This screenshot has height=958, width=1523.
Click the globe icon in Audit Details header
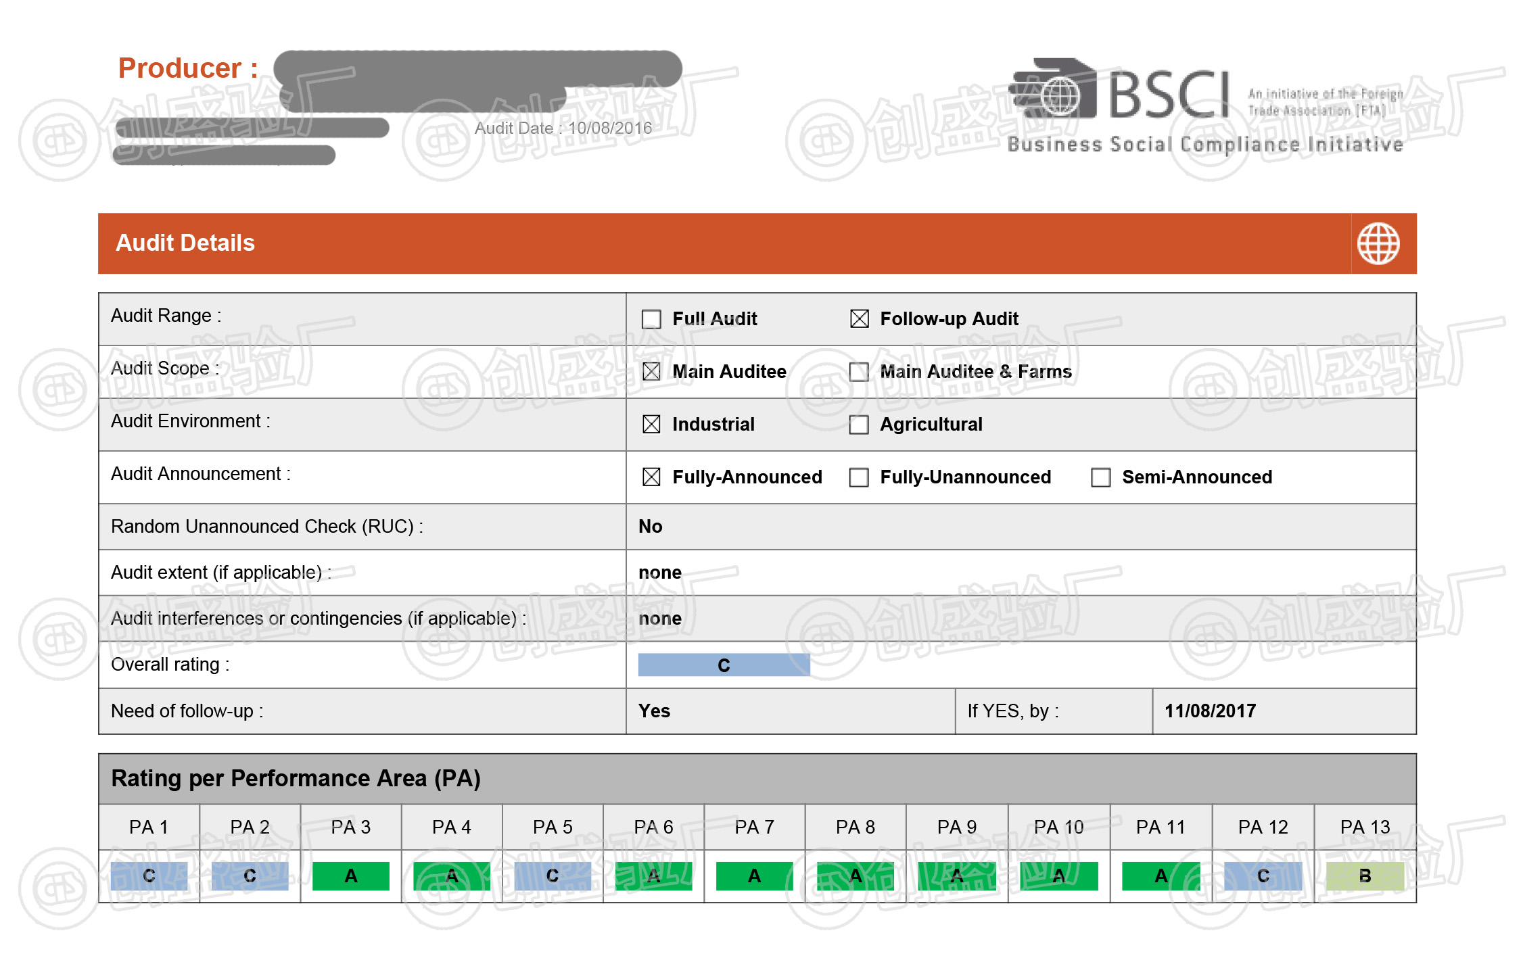pos(1378,243)
